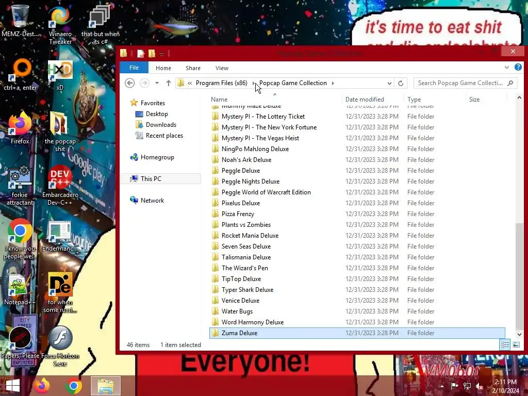
Task: Expand Popcap Game Collection breadcrumb arrow
Action: pyautogui.click(x=333, y=83)
